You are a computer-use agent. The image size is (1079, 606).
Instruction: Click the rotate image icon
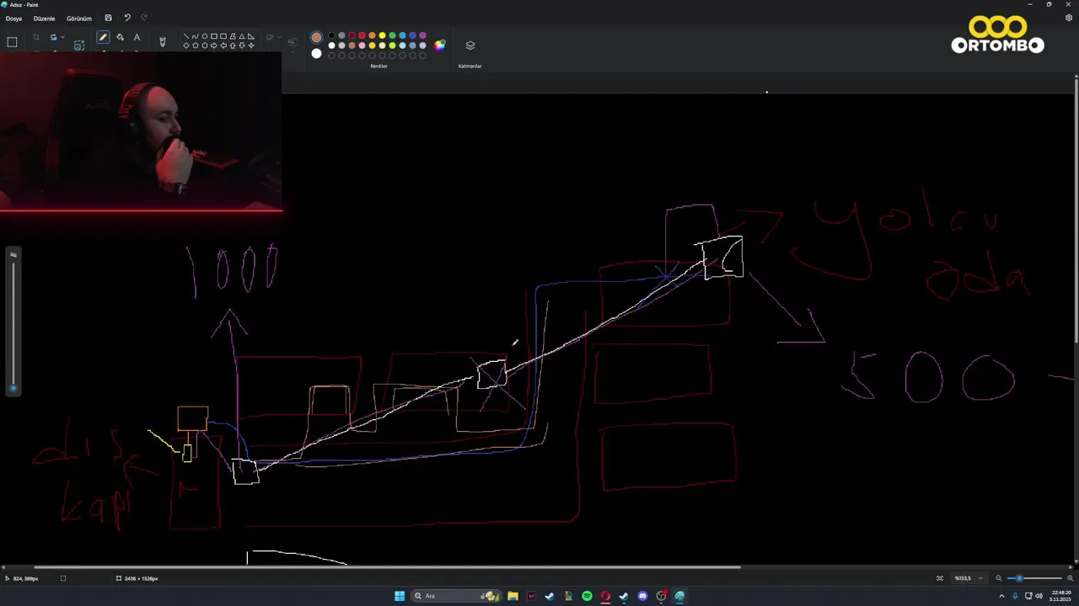coord(54,37)
